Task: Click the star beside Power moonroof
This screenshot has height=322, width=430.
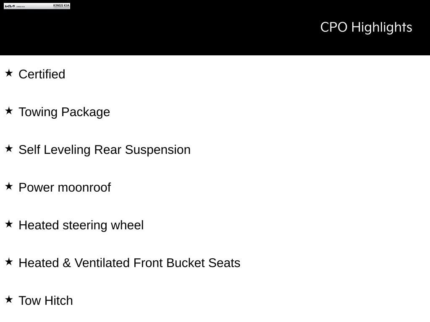Action: pyautogui.click(x=9, y=186)
